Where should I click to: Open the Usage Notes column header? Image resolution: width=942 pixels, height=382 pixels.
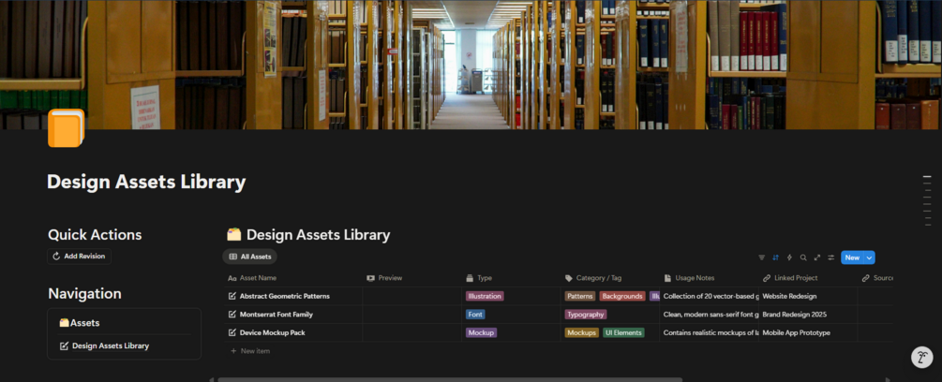pyautogui.click(x=690, y=278)
